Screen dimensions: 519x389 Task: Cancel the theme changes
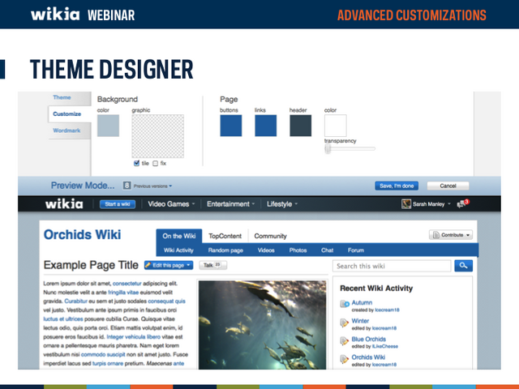click(x=448, y=186)
